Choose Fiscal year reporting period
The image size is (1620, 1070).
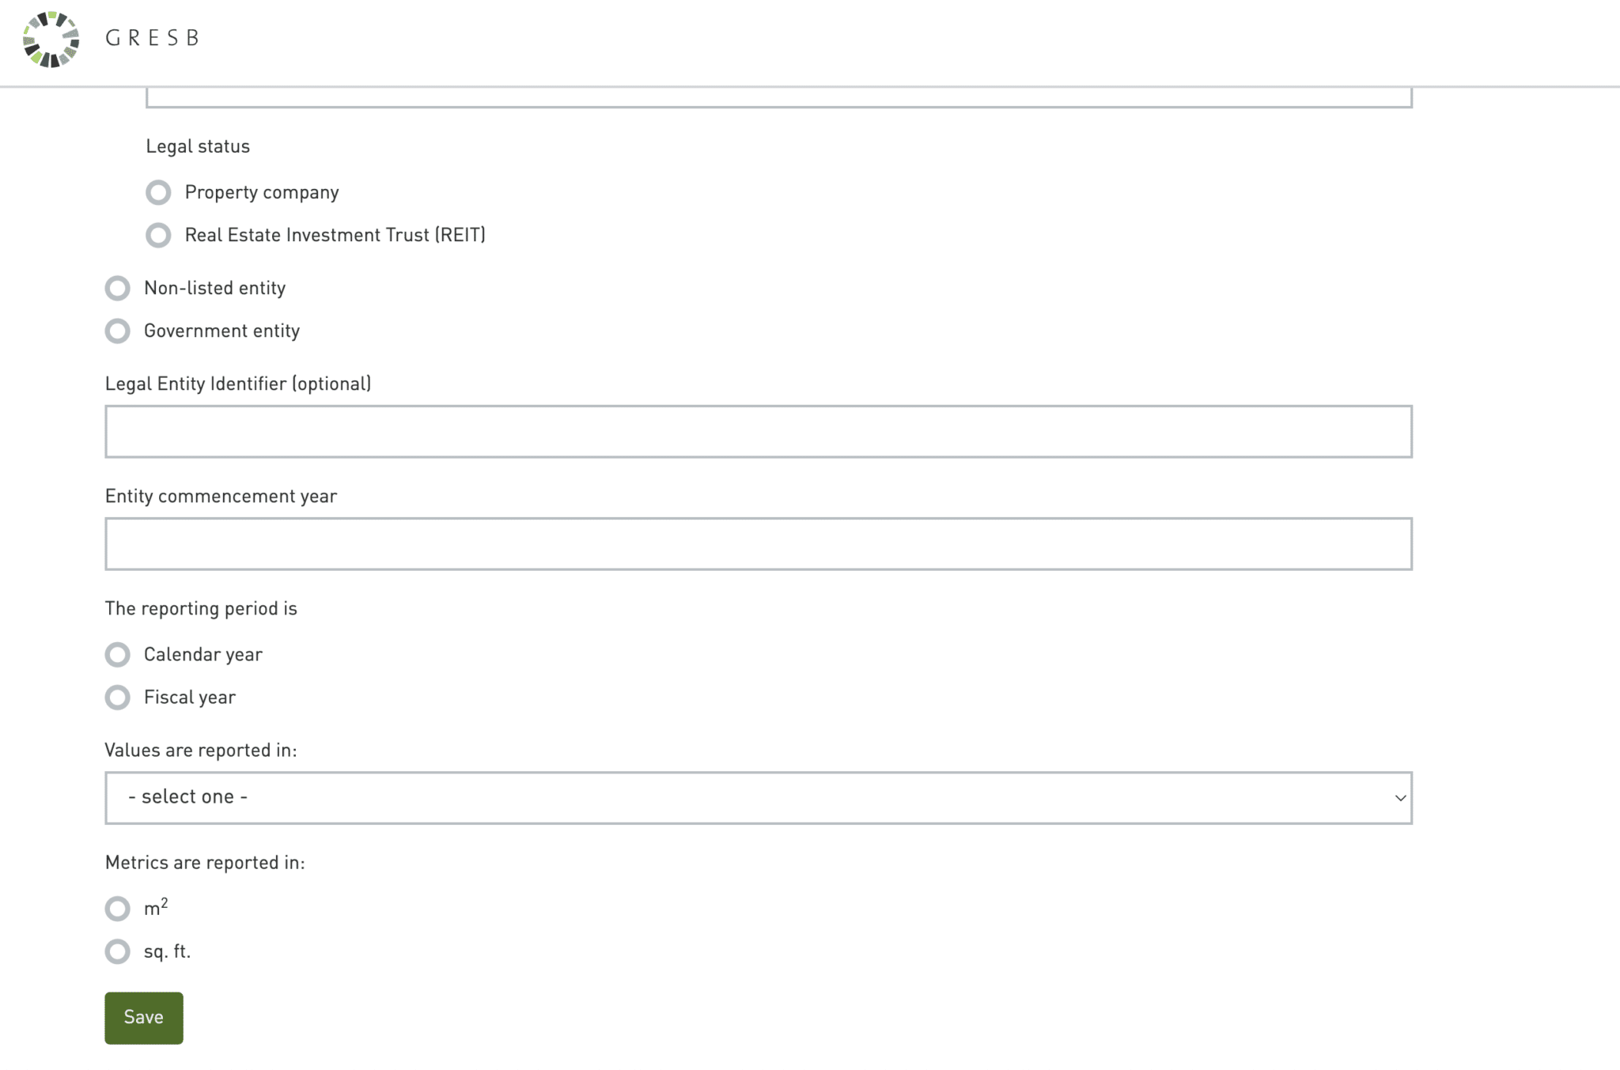click(118, 698)
